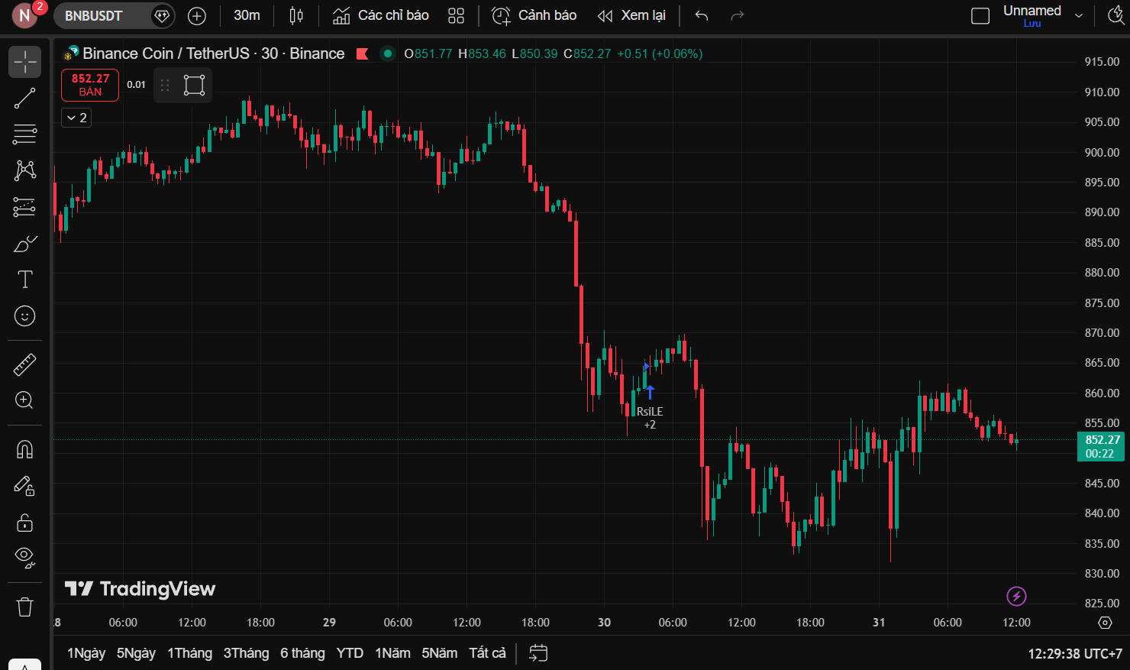Change the 30m timeframe interval
The width and height of the screenshot is (1130, 670).
point(247,15)
